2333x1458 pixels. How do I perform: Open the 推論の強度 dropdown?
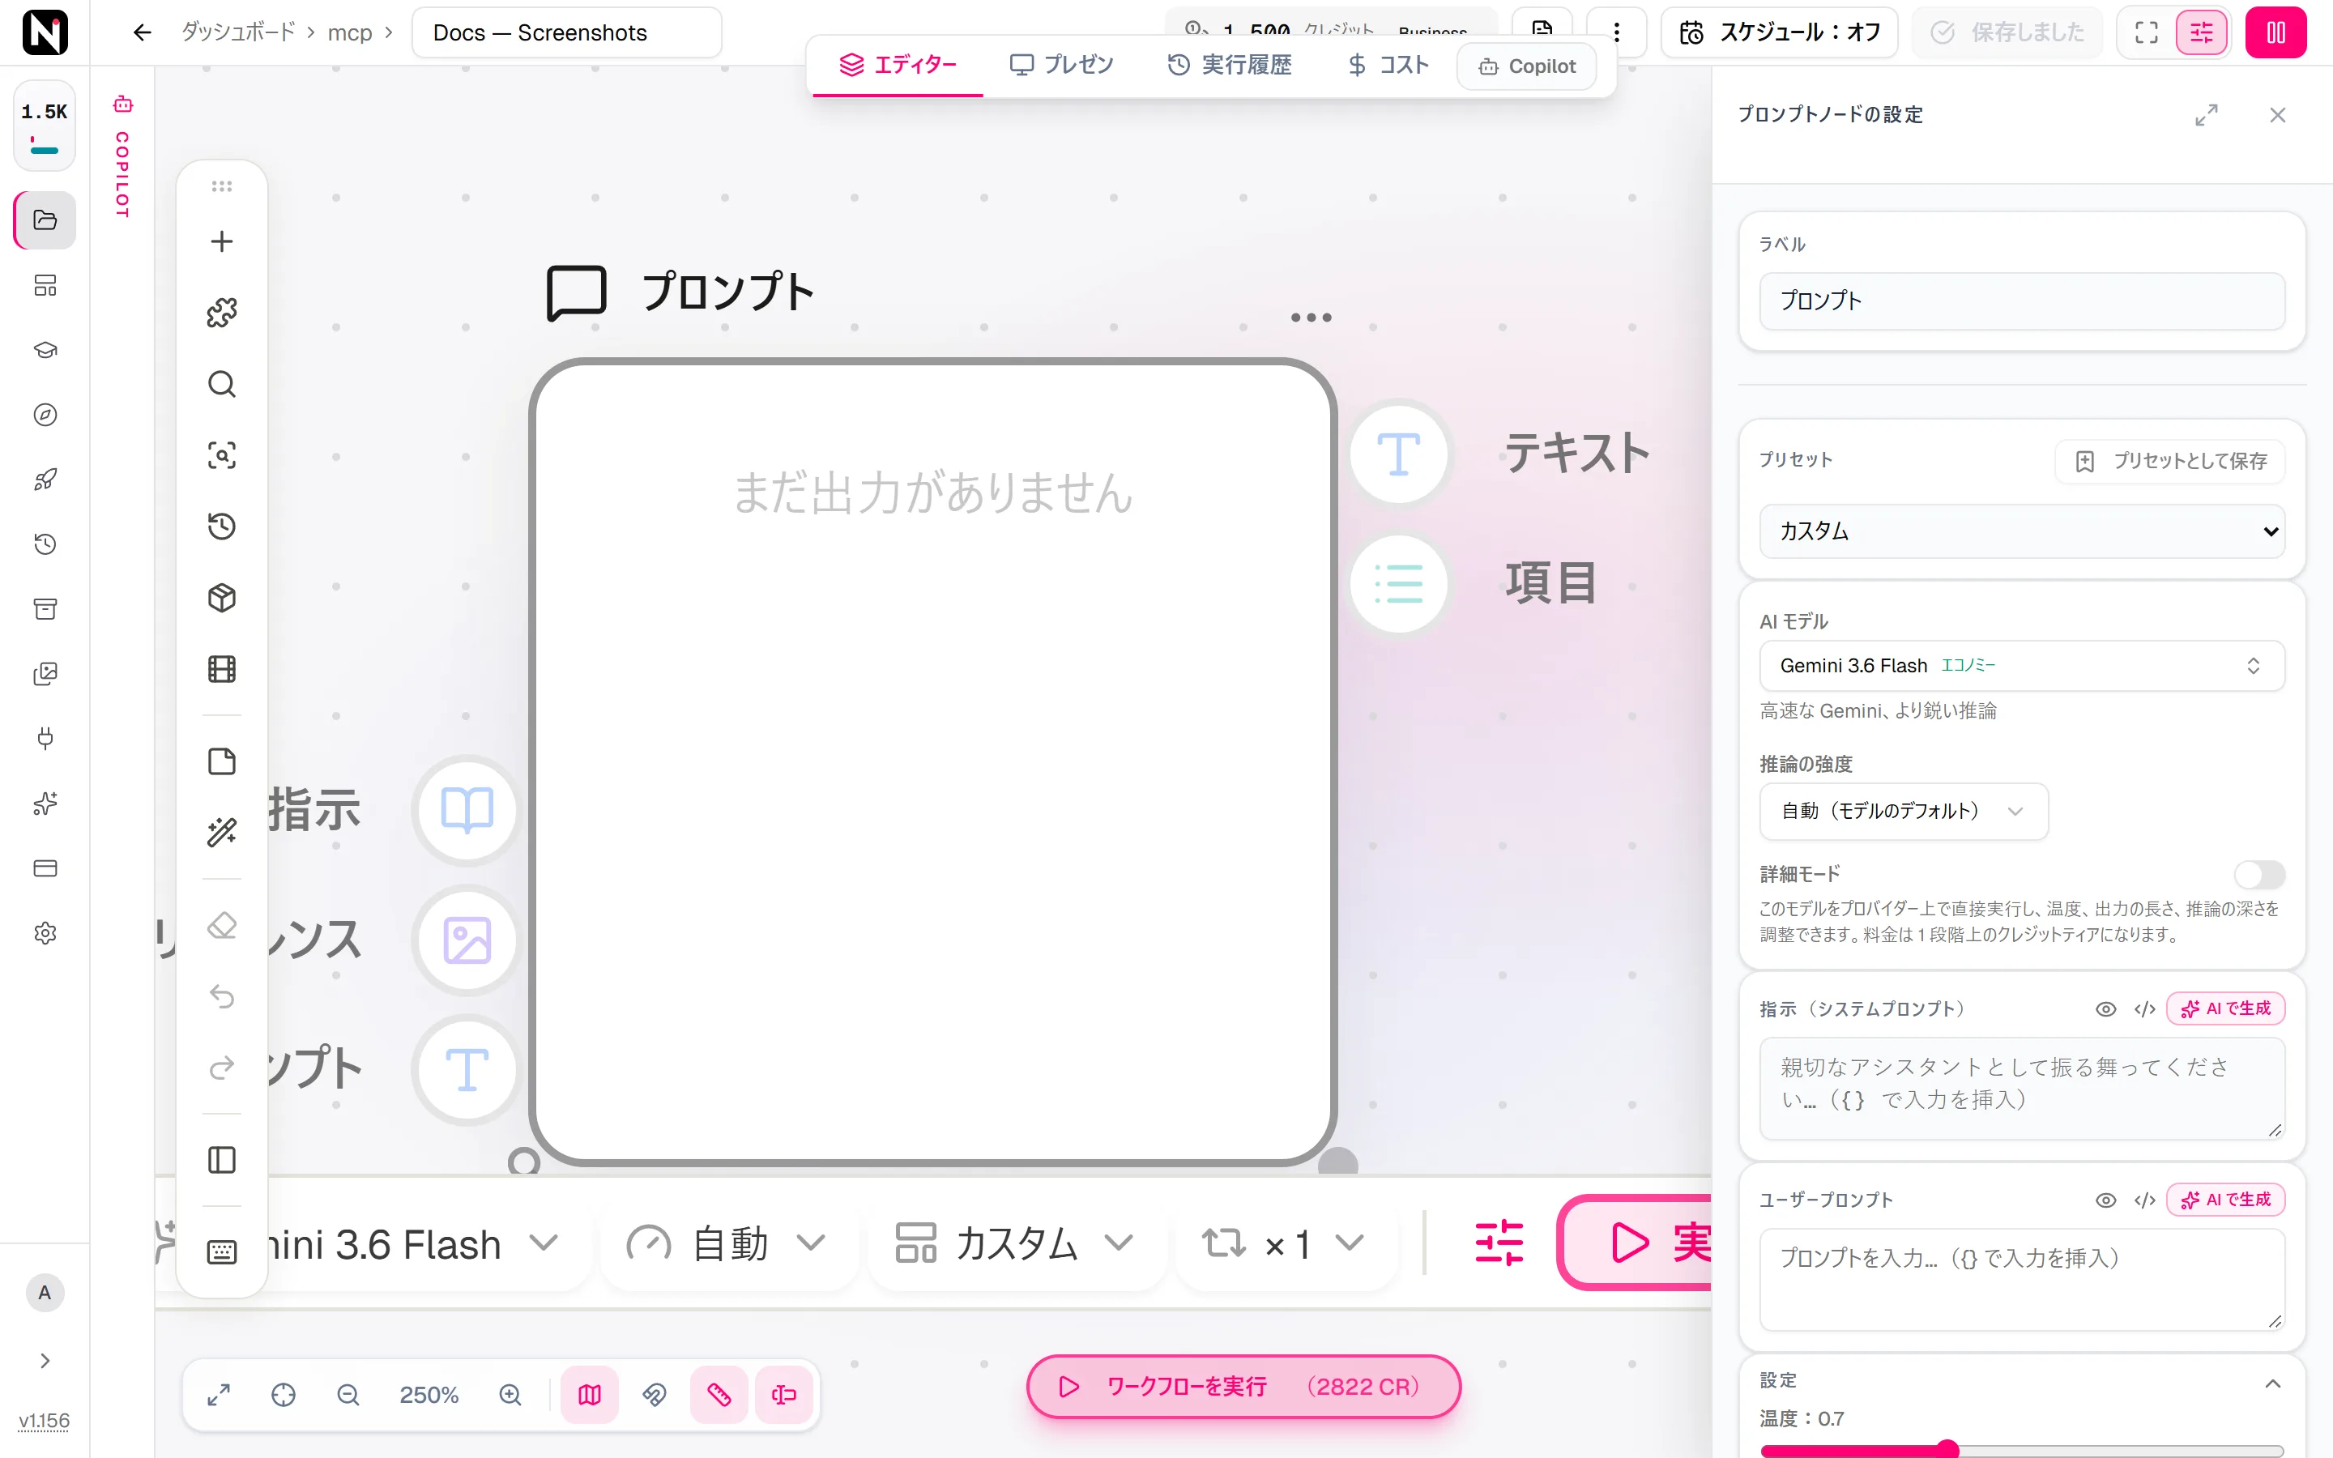click(x=1903, y=811)
